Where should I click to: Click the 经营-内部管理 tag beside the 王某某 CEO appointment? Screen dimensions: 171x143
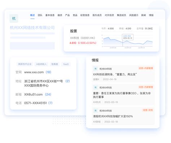click(x=146, y=87)
